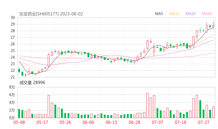
Task: Click the price axis label 25
Action: [13, 51]
